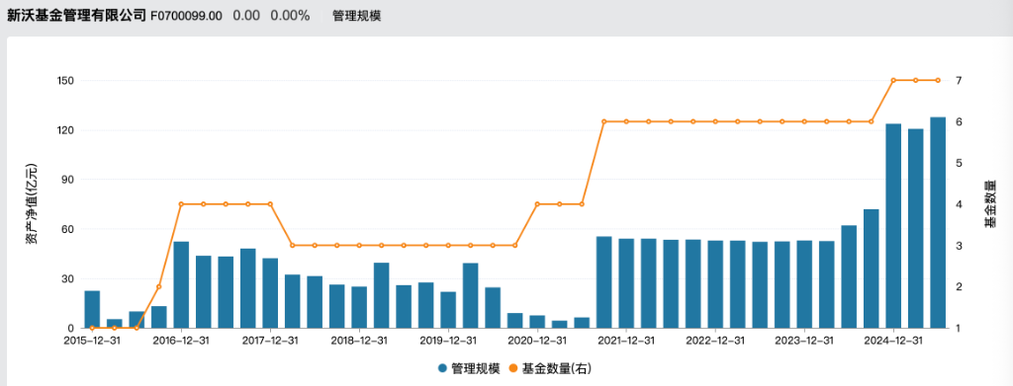The image size is (1013, 386).
Task: Click the company name 新沃基金管理有限公司
Action: (x=77, y=16)
